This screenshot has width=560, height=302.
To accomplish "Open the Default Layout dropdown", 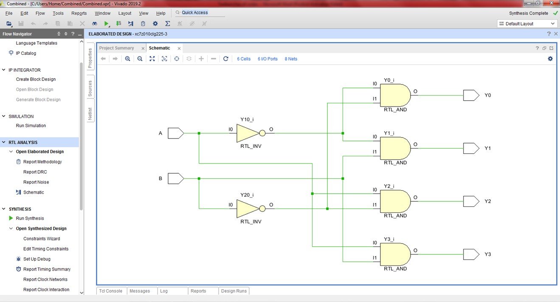I will (553, 23).
